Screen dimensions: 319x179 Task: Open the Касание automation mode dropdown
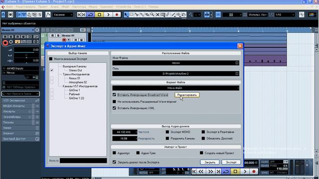[x=63, y=14]
